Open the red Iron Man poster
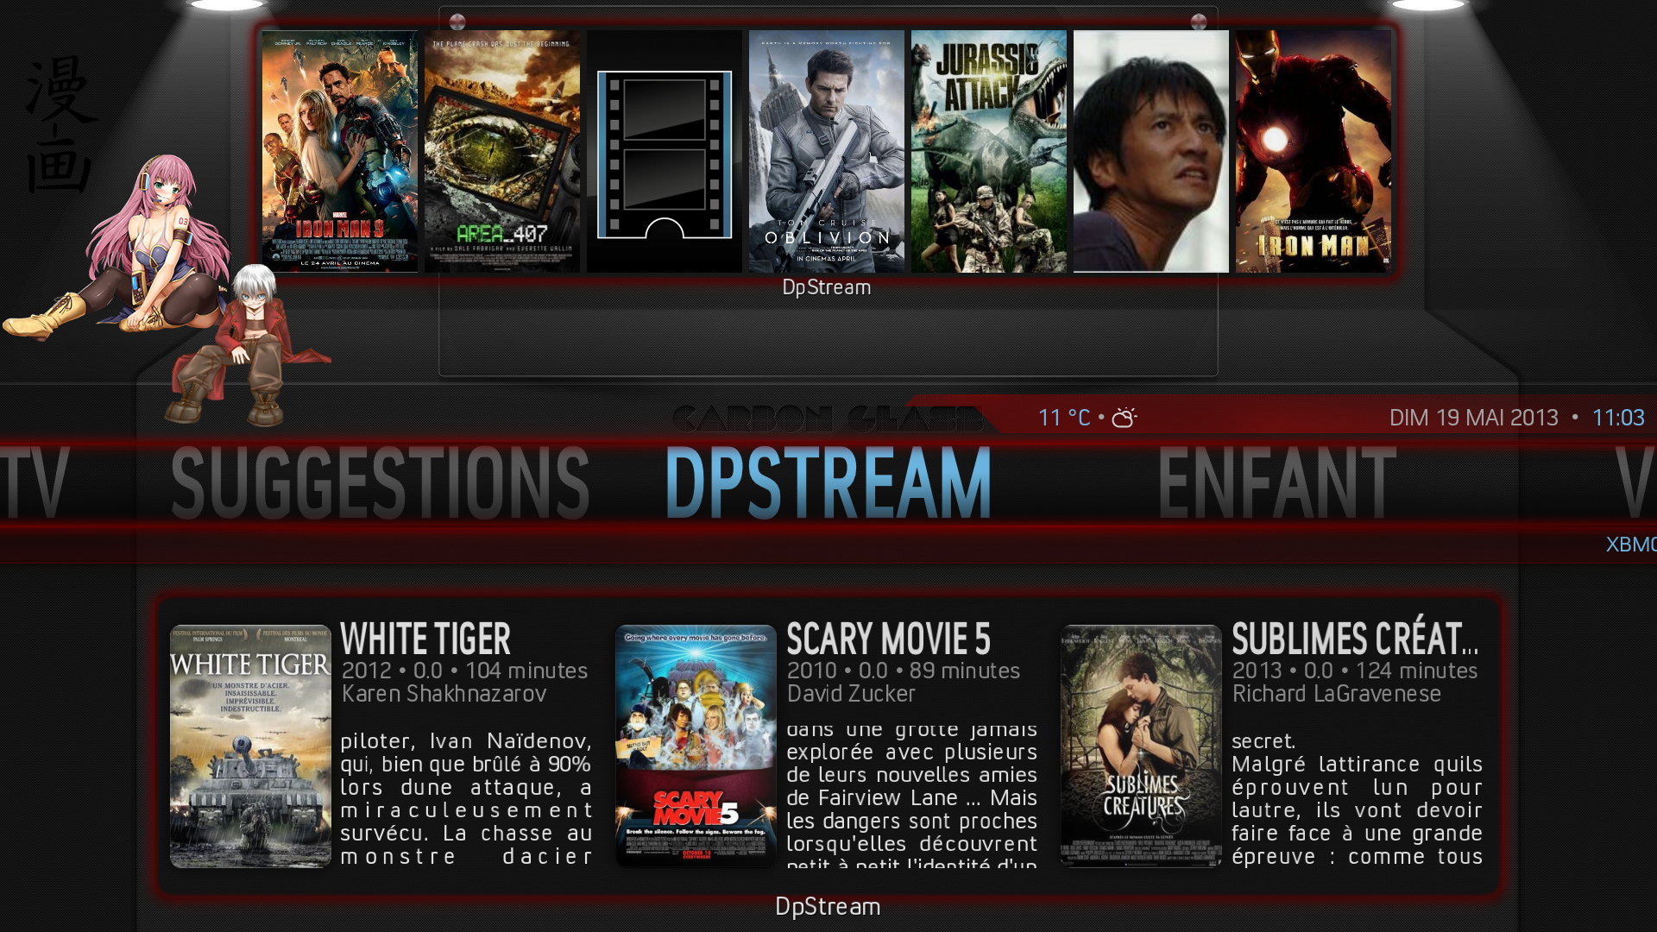Image resolution: width=1657 pixels, height=932 pixels. click(1314, 152)
